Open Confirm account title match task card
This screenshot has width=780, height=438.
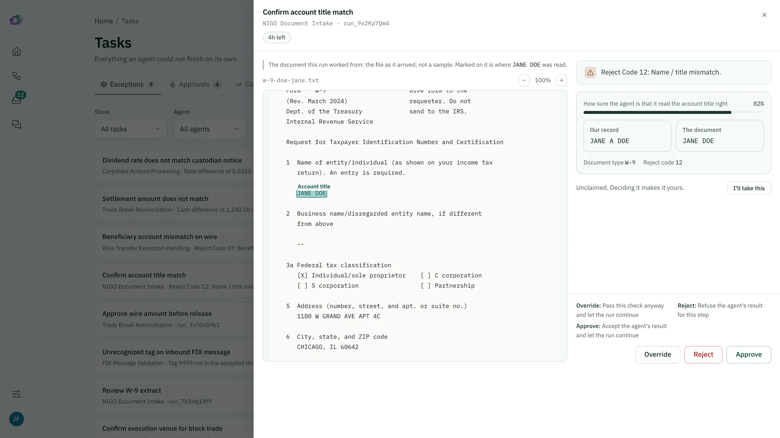tap(174, 281)
